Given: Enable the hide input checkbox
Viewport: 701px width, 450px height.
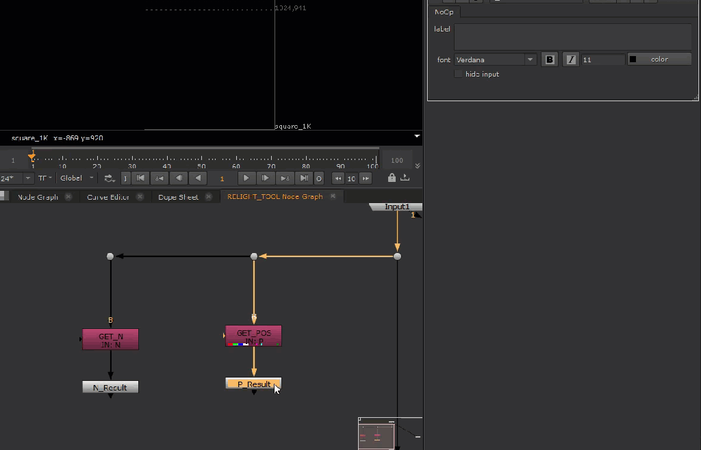Looking at the screenshot, I should click(459, 74).
